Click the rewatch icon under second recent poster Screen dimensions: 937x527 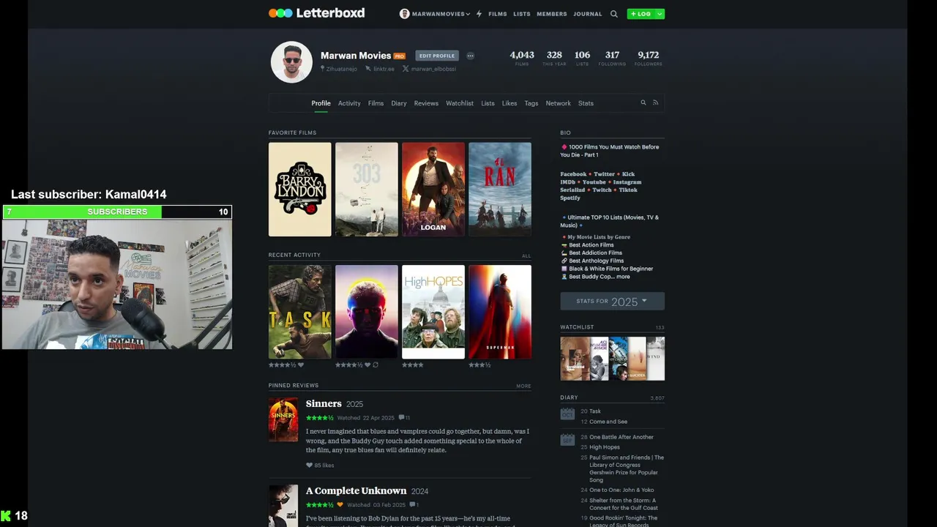pos(376,365)
